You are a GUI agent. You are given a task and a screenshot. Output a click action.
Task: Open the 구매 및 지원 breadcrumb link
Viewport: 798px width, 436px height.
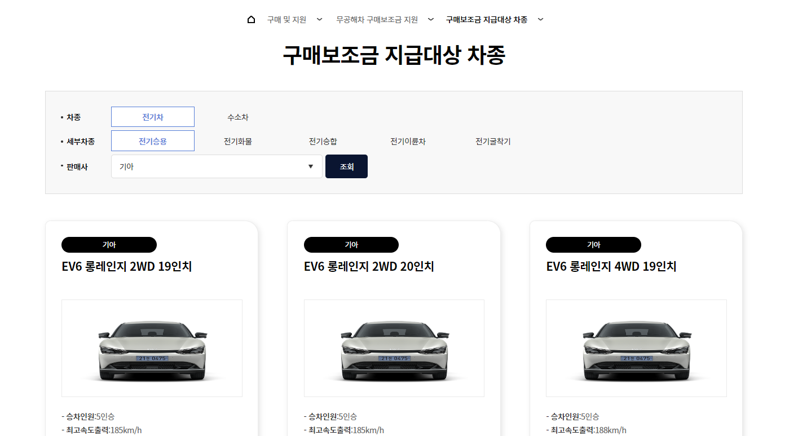tap(286, 20)
